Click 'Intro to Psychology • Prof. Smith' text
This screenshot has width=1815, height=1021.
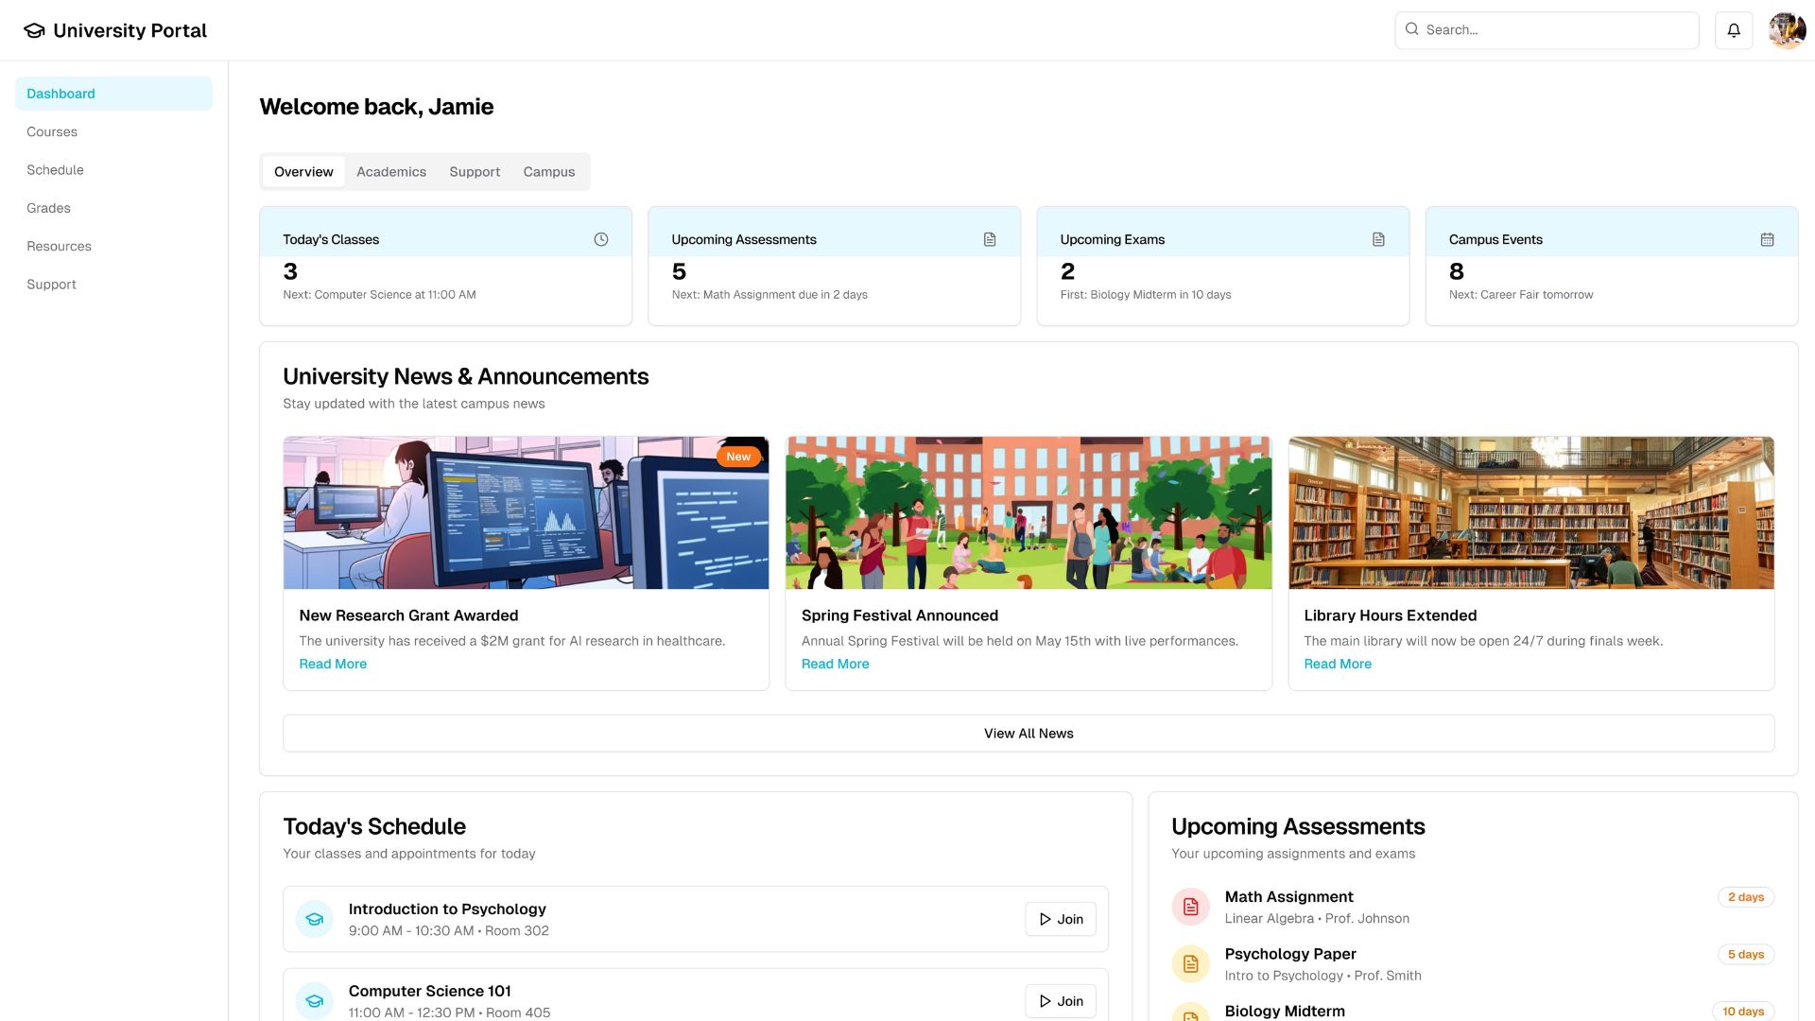pos(1323,976)
